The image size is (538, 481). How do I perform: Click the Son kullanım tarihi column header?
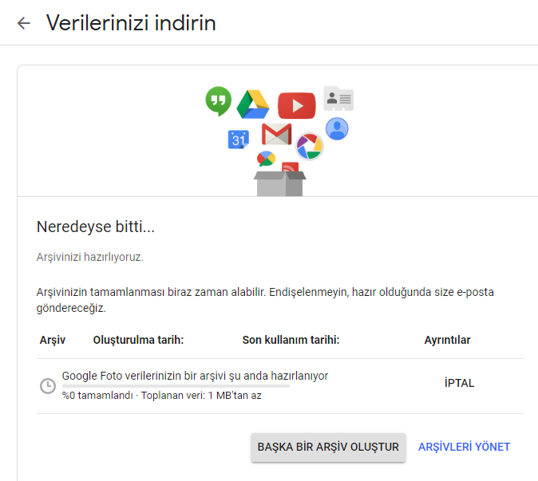(x=291, y=340)
